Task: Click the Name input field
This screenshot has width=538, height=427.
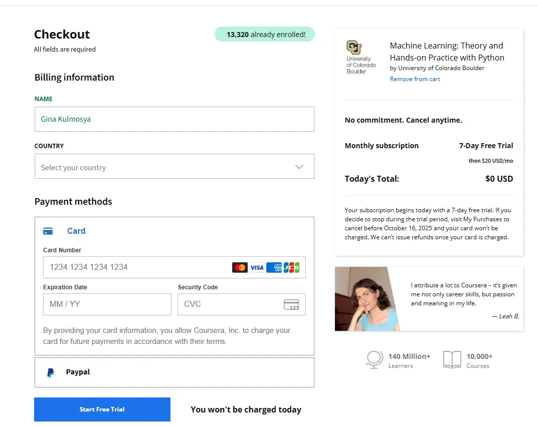Action: point(174,119)
